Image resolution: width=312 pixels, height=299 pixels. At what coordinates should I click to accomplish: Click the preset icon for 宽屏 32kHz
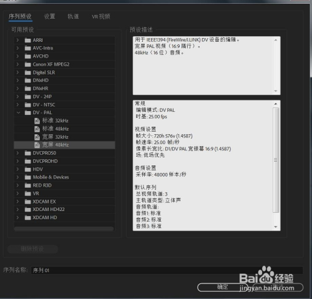37,137
